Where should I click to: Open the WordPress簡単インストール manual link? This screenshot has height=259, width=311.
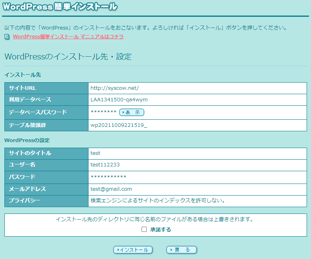pos(68,37)
